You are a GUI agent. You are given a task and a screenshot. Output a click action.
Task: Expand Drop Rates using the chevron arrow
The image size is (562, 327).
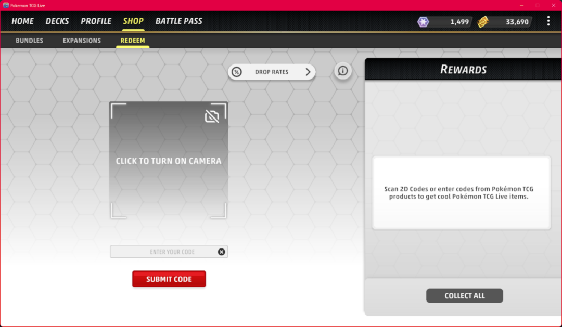[308, 72]
